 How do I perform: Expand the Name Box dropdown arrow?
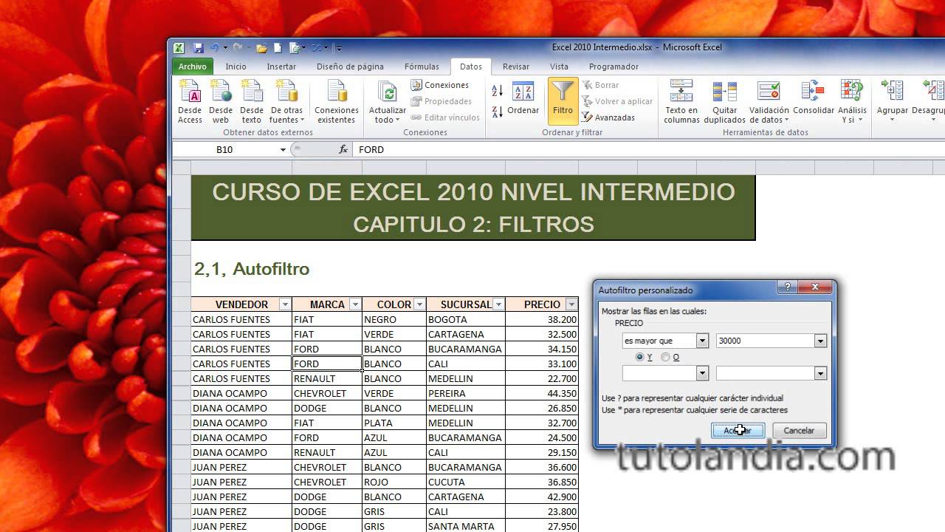point(283,149)
